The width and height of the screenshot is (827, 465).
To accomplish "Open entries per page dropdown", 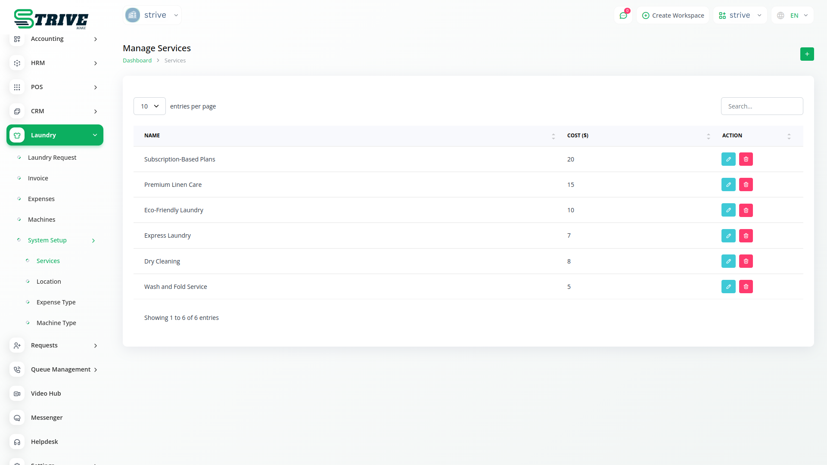I will (x=149, y=106).
